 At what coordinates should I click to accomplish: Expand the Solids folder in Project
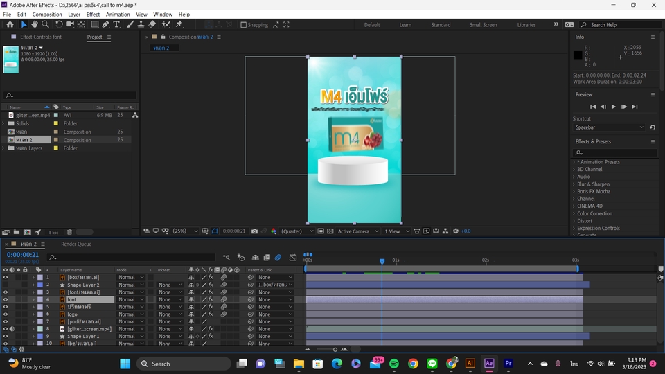(4, 123)
